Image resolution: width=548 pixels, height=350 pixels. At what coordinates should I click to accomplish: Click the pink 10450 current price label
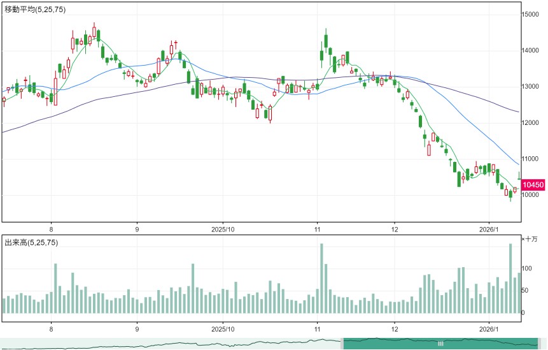tap(533, 185)
